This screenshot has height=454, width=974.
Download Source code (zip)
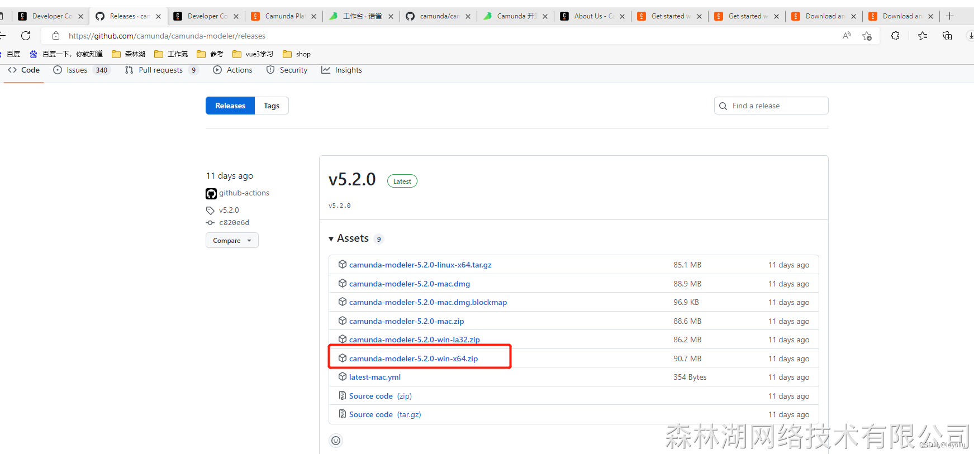381,396
